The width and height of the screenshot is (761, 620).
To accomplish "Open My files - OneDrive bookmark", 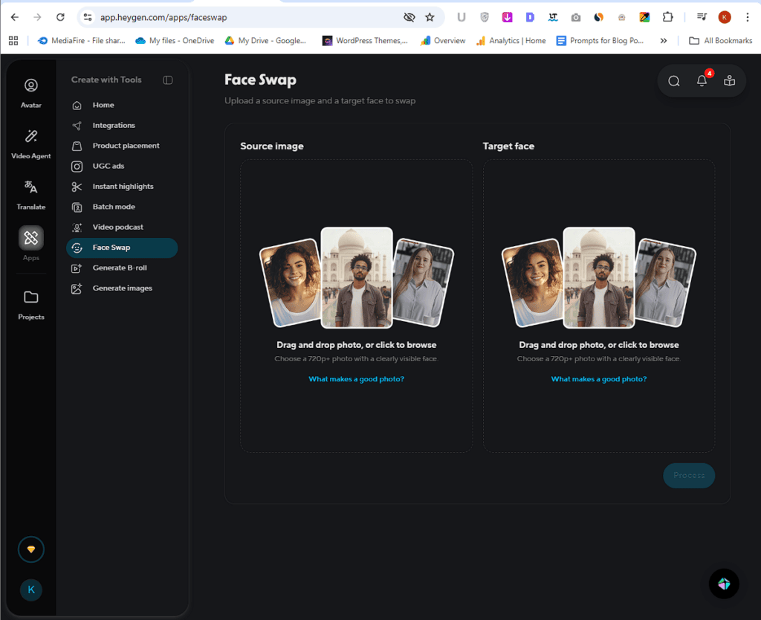I will pyautogui.click(x=175, y=41).
